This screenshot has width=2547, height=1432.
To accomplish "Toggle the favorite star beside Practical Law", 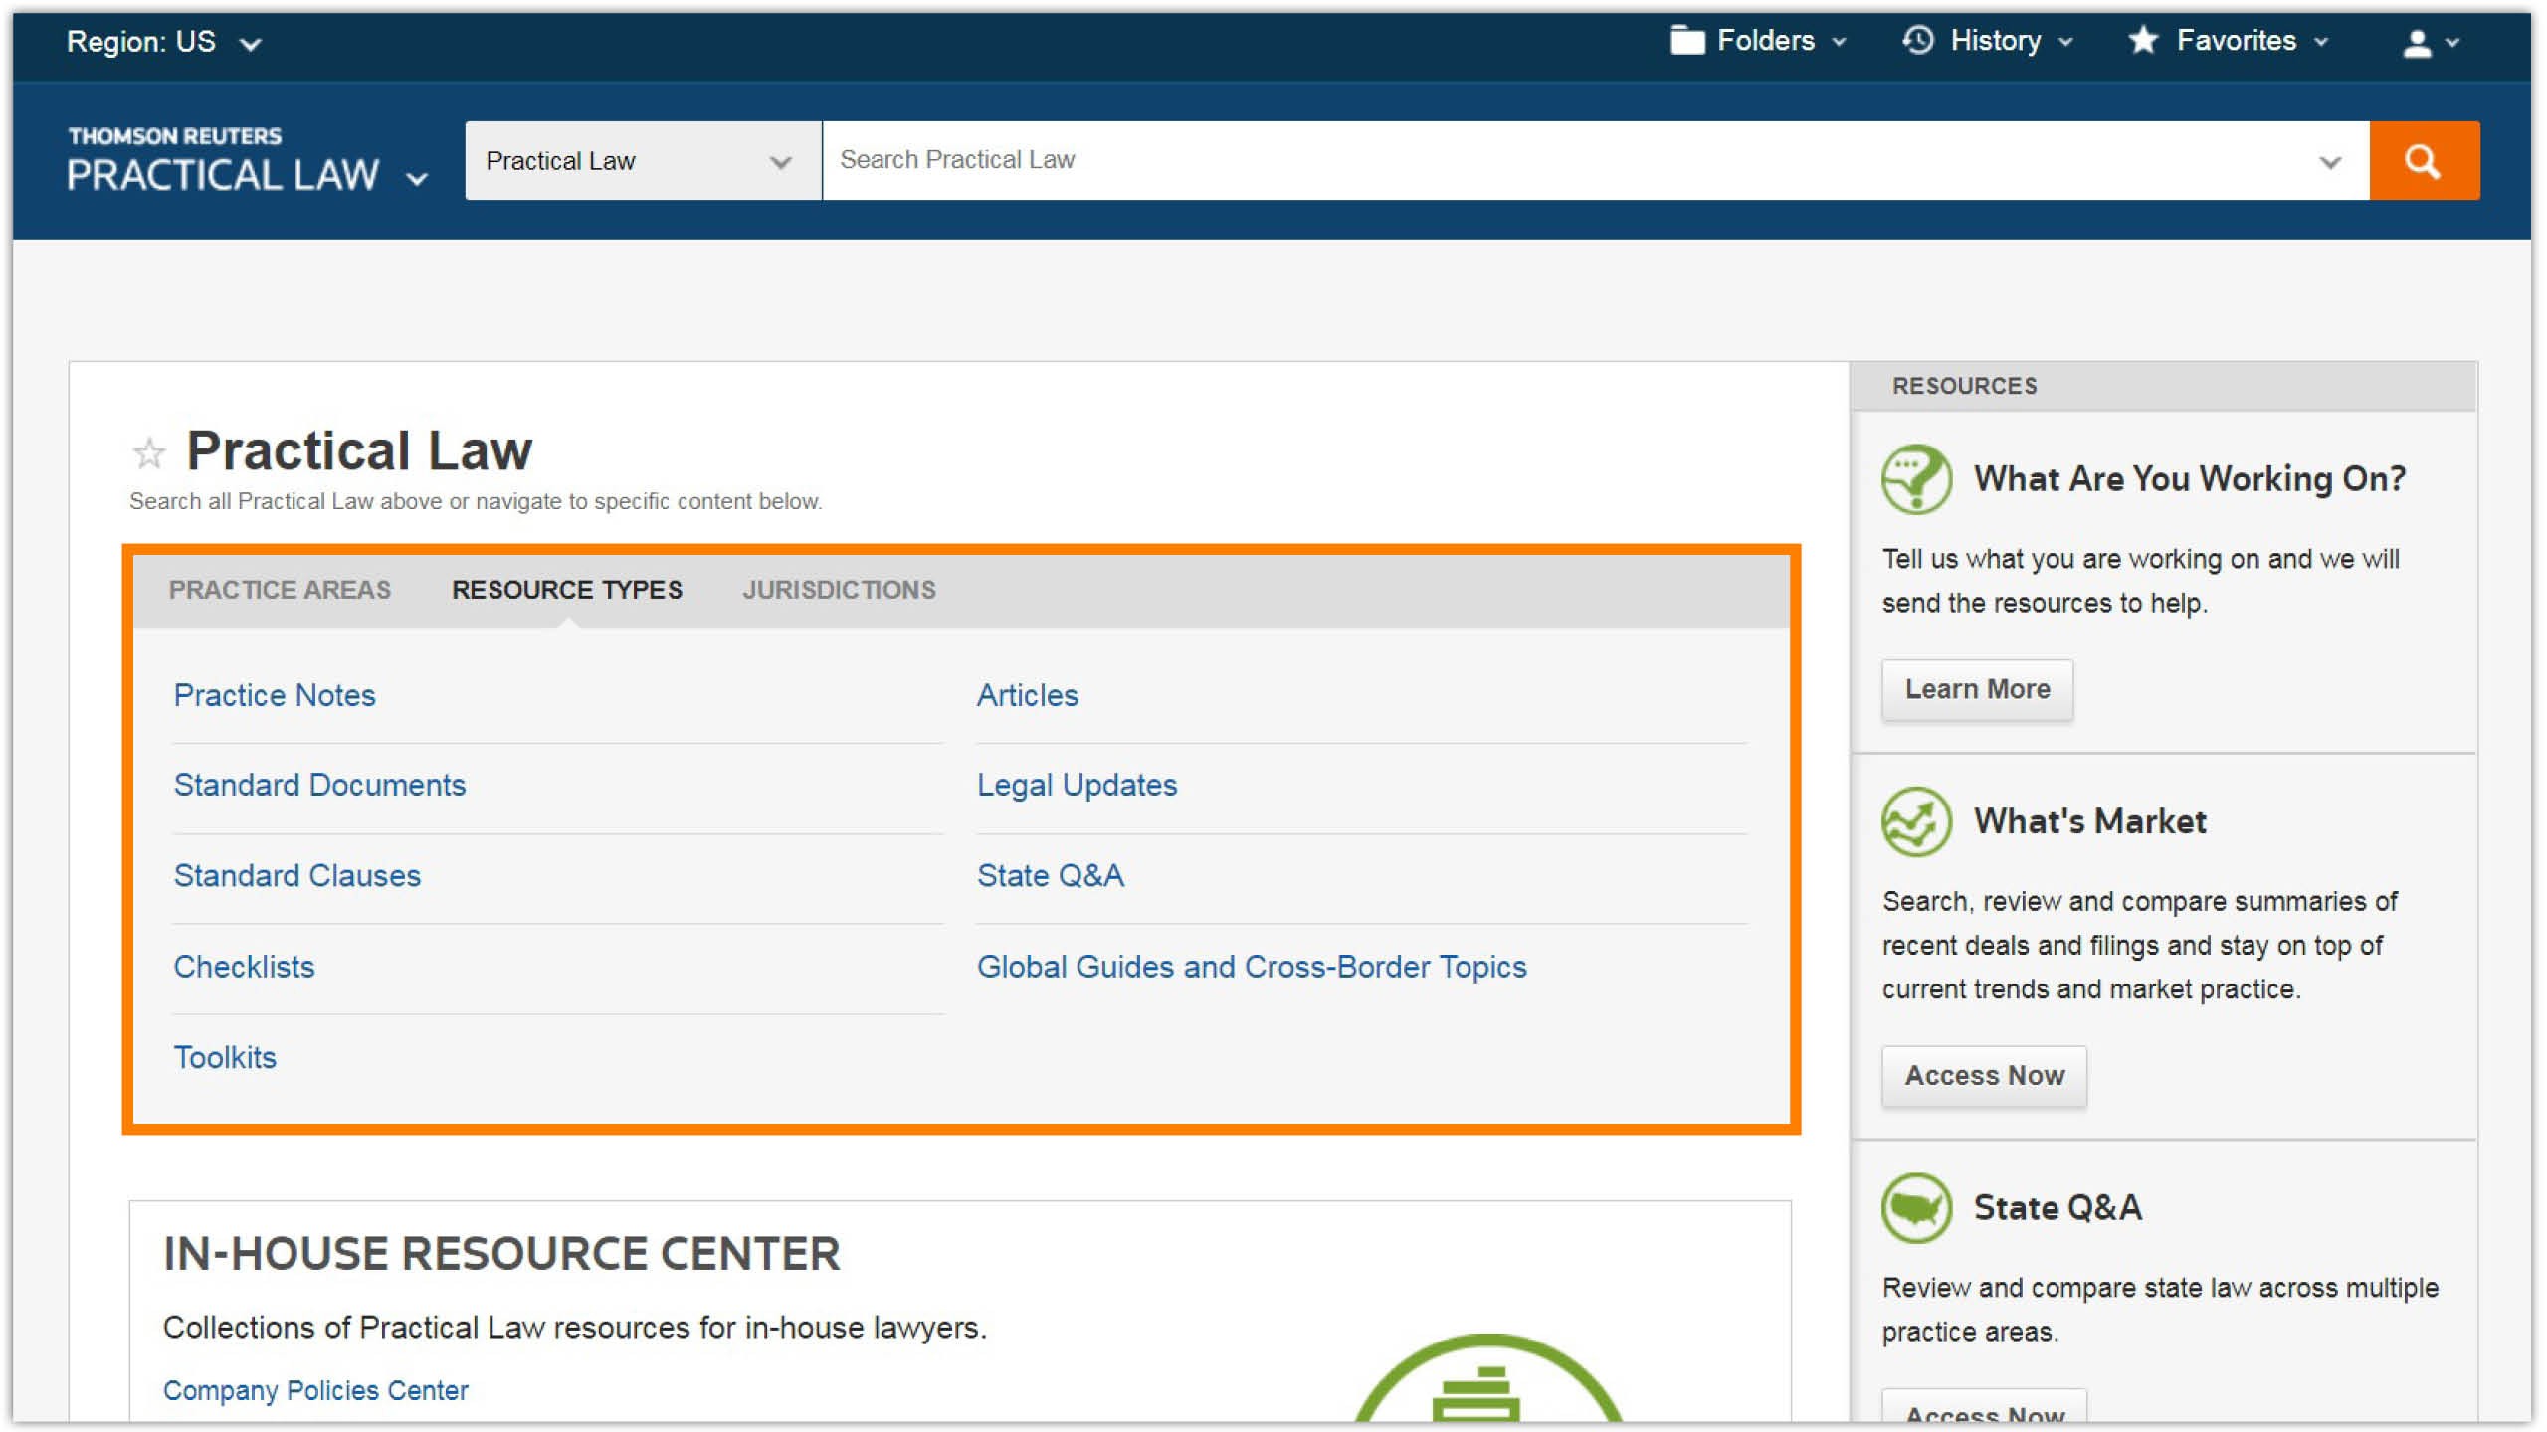I will [149, 453].
